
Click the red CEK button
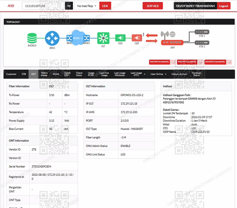(x=105, y=6)
